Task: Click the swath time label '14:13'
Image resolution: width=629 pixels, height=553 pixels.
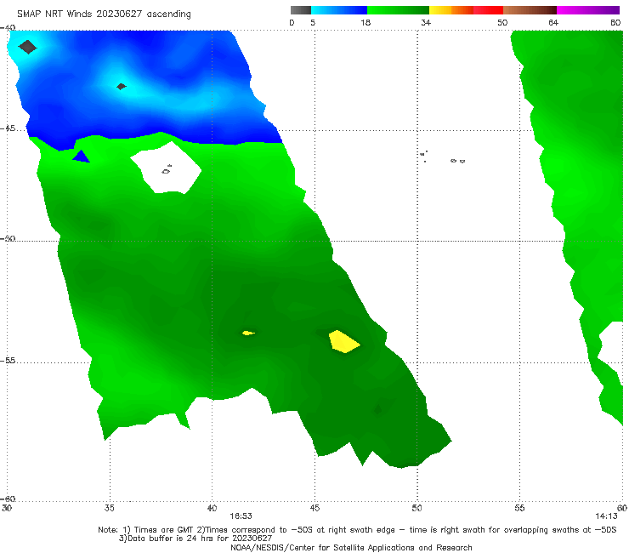Action: pyautogui.click(x=606, y=516)
